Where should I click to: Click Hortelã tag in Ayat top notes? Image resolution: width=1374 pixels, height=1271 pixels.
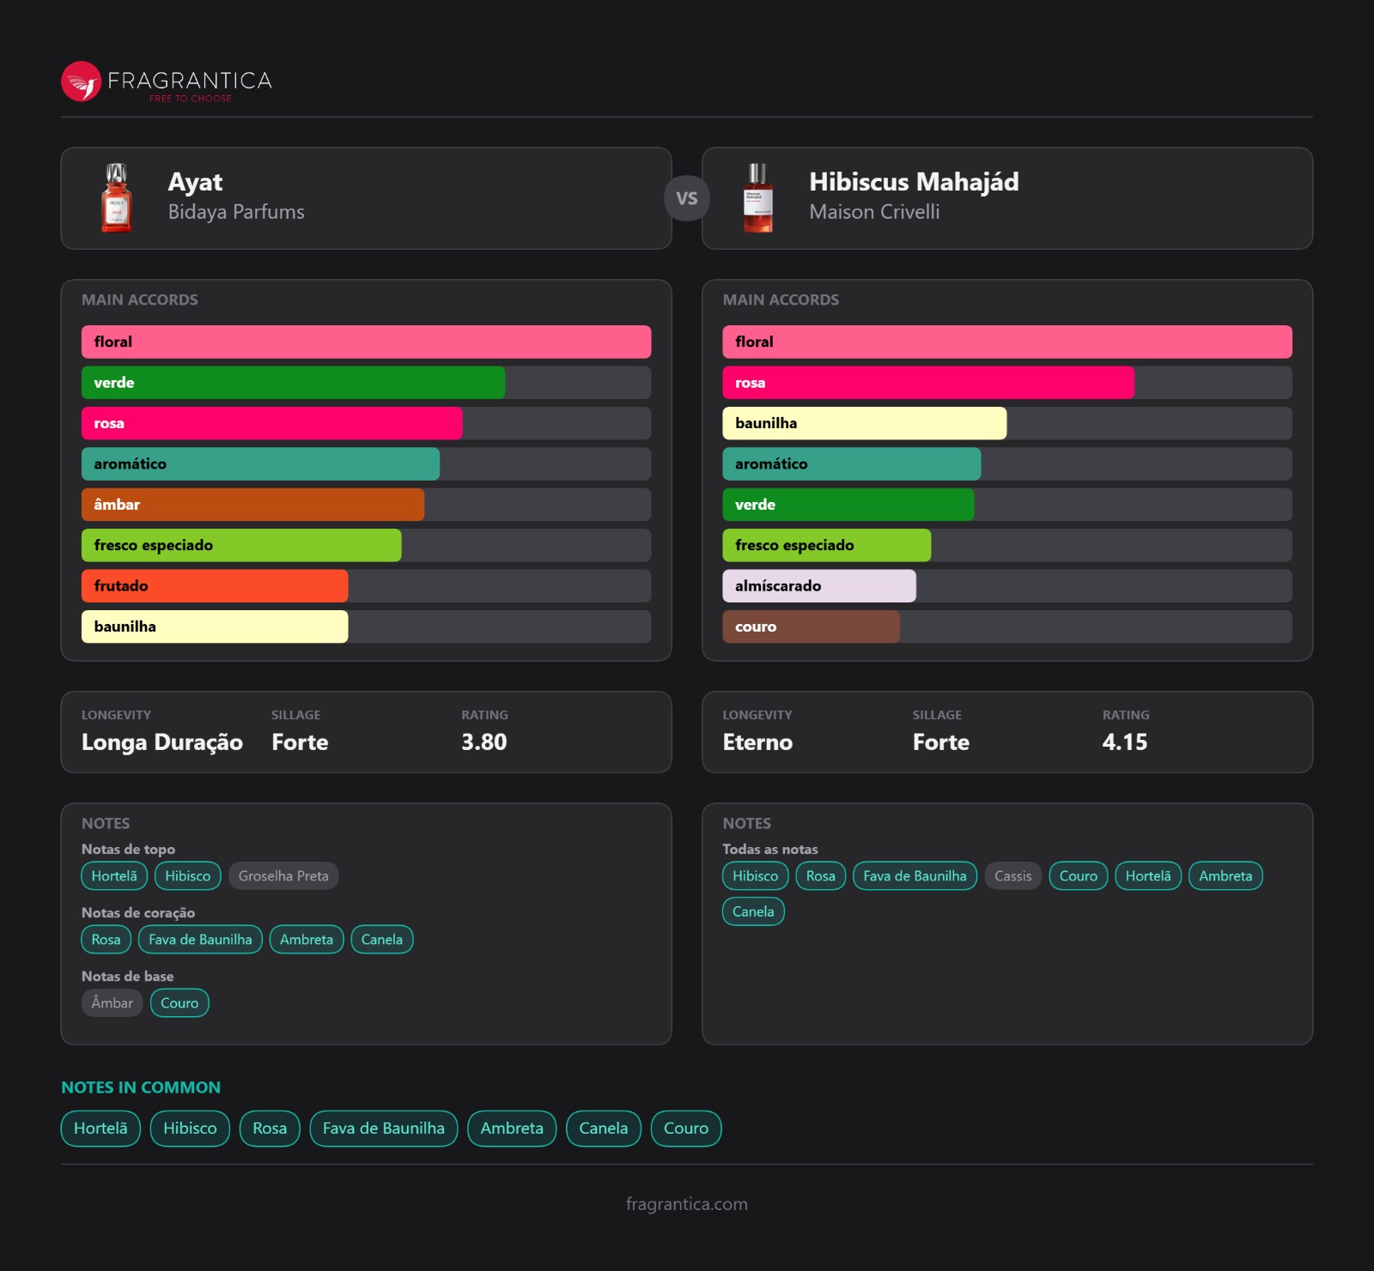pyautogui.click(x=114, y=876)
